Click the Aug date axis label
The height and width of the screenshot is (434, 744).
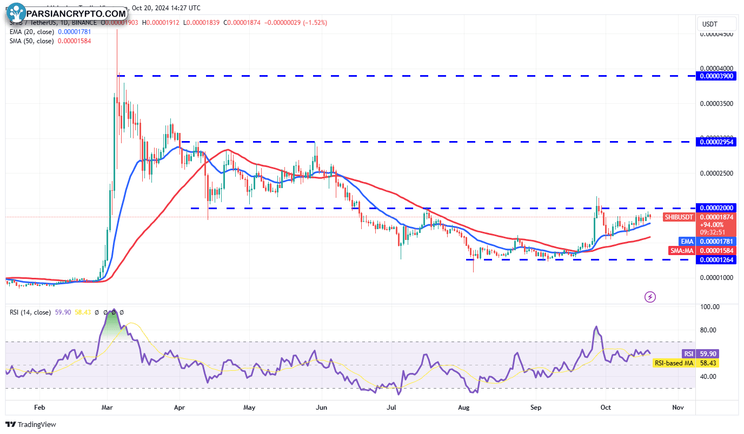pyautogui.click(x=465, y=407)
